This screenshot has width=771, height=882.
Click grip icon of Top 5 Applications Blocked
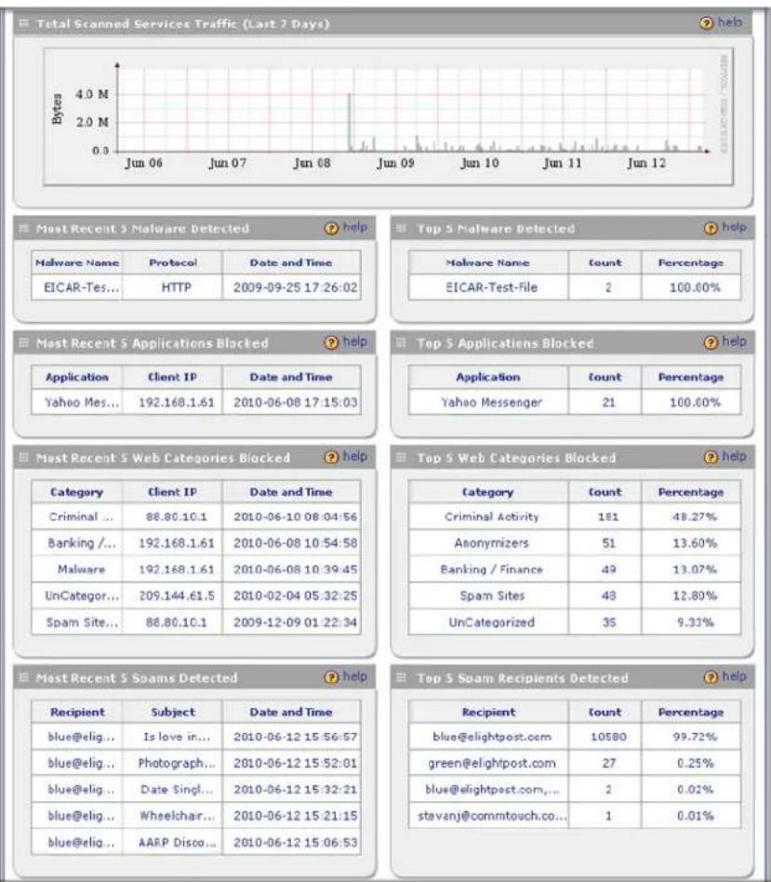click(401, 343)
